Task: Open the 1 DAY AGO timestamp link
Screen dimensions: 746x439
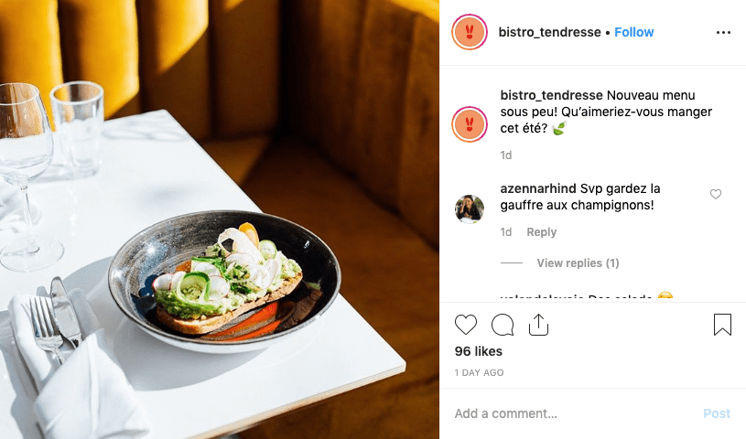Action: (479, 373)
